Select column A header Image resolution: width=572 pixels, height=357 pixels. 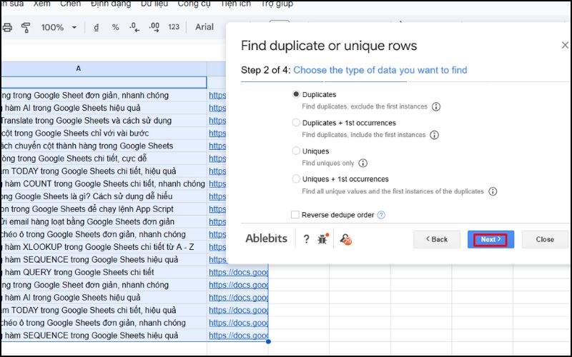79,69
